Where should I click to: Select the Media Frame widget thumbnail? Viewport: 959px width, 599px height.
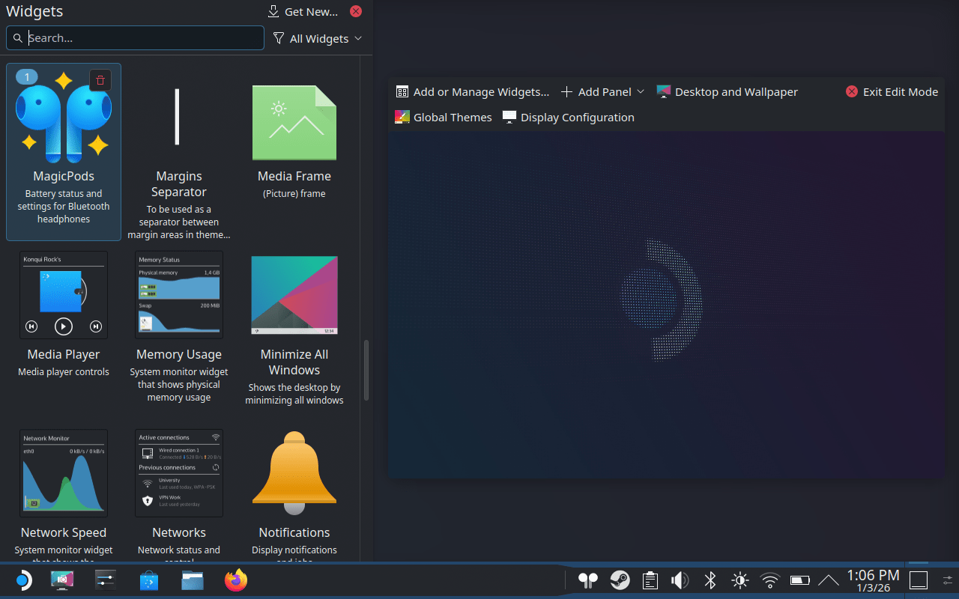click(294, 123)
